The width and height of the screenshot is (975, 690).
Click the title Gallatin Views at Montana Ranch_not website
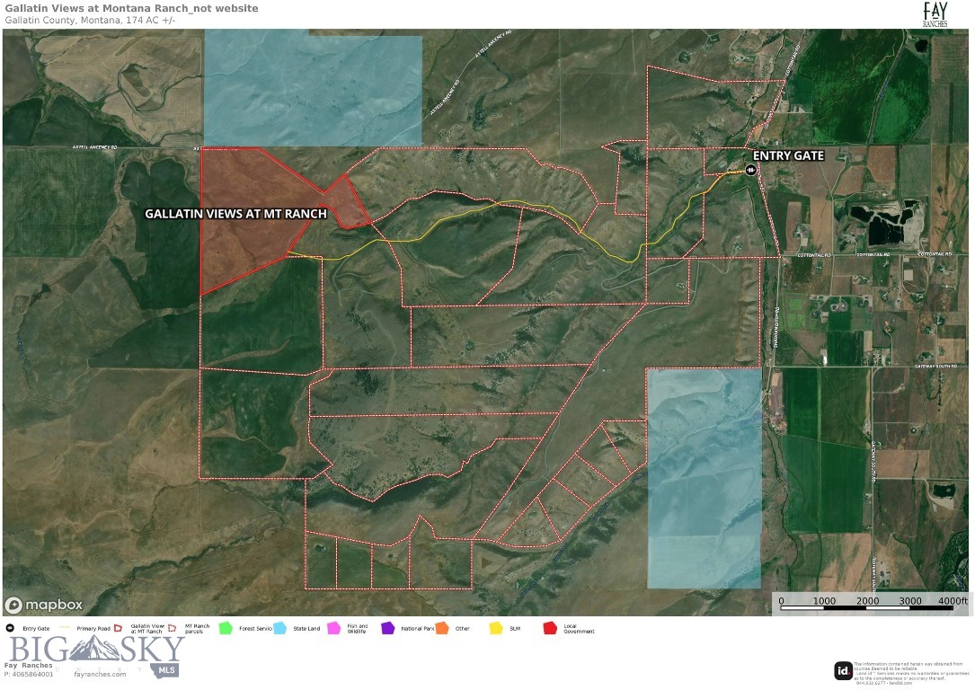(x=131, y=8)
